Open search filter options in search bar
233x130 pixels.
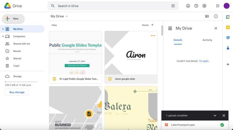[173, 6]
